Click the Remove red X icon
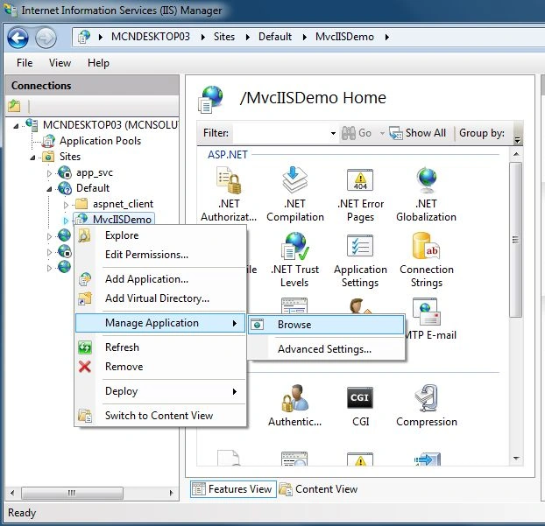This screenshot has width=545, height=526. (x=85, y=367)
